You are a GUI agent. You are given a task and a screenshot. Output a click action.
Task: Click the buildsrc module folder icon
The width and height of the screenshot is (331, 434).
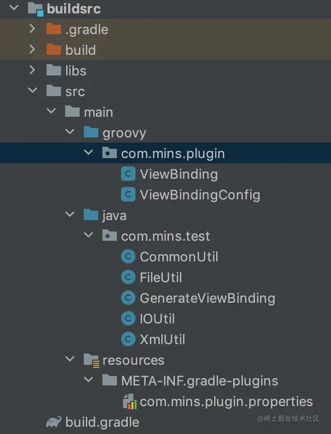click(x=35, y=9)
